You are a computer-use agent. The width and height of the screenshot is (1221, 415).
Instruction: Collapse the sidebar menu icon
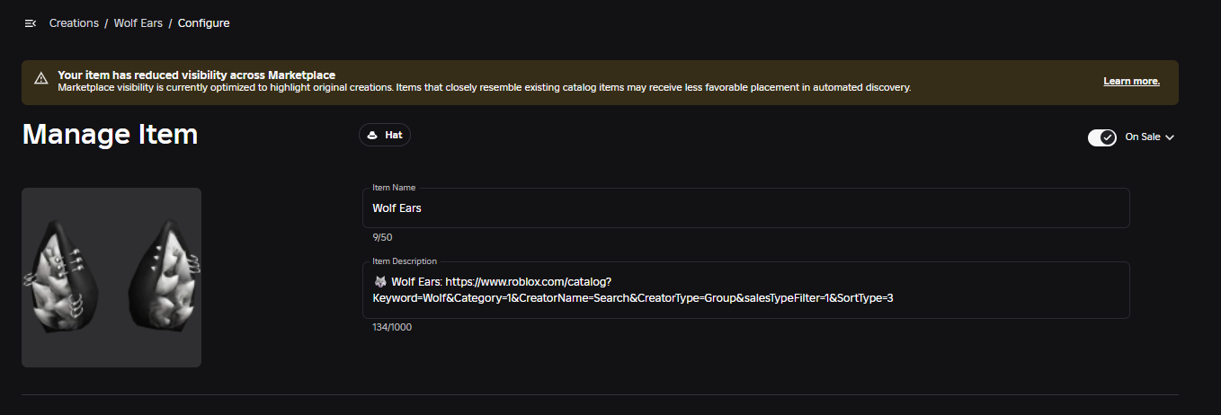[x=31, y=23]
